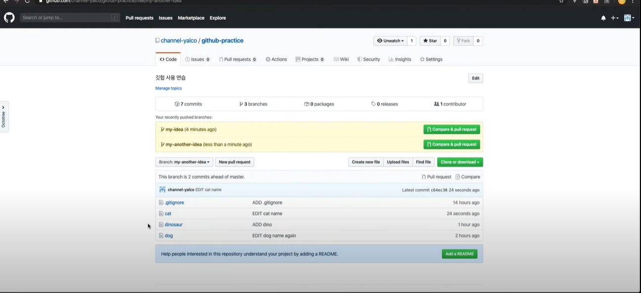This screenshot has height=293, width=641.
Task: Click Manage topics link
Action: click(x=168, y=88)
